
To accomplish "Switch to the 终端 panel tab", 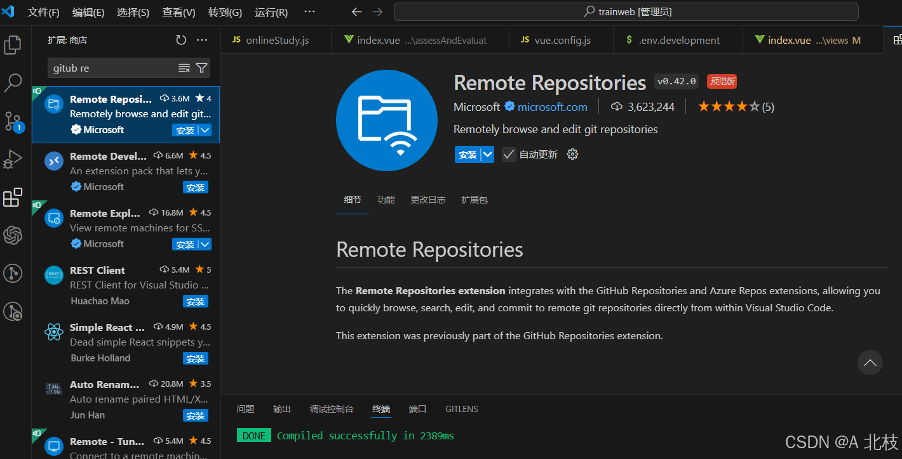I will click(381, 409).
